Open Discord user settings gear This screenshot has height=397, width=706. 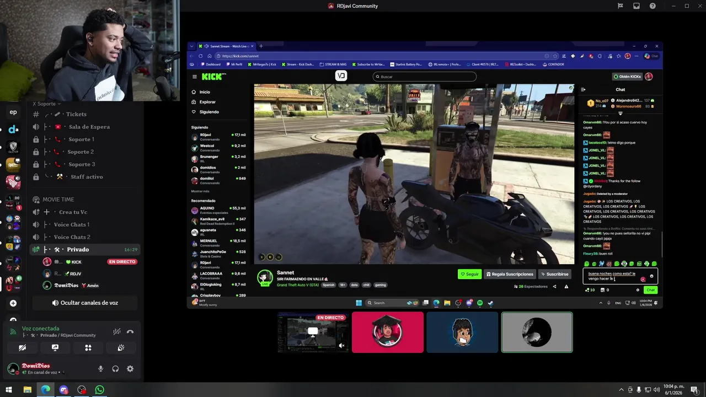(x=130, y=369)
